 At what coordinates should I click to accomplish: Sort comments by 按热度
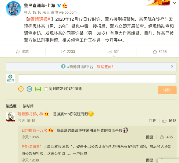(x=11, y=106)
